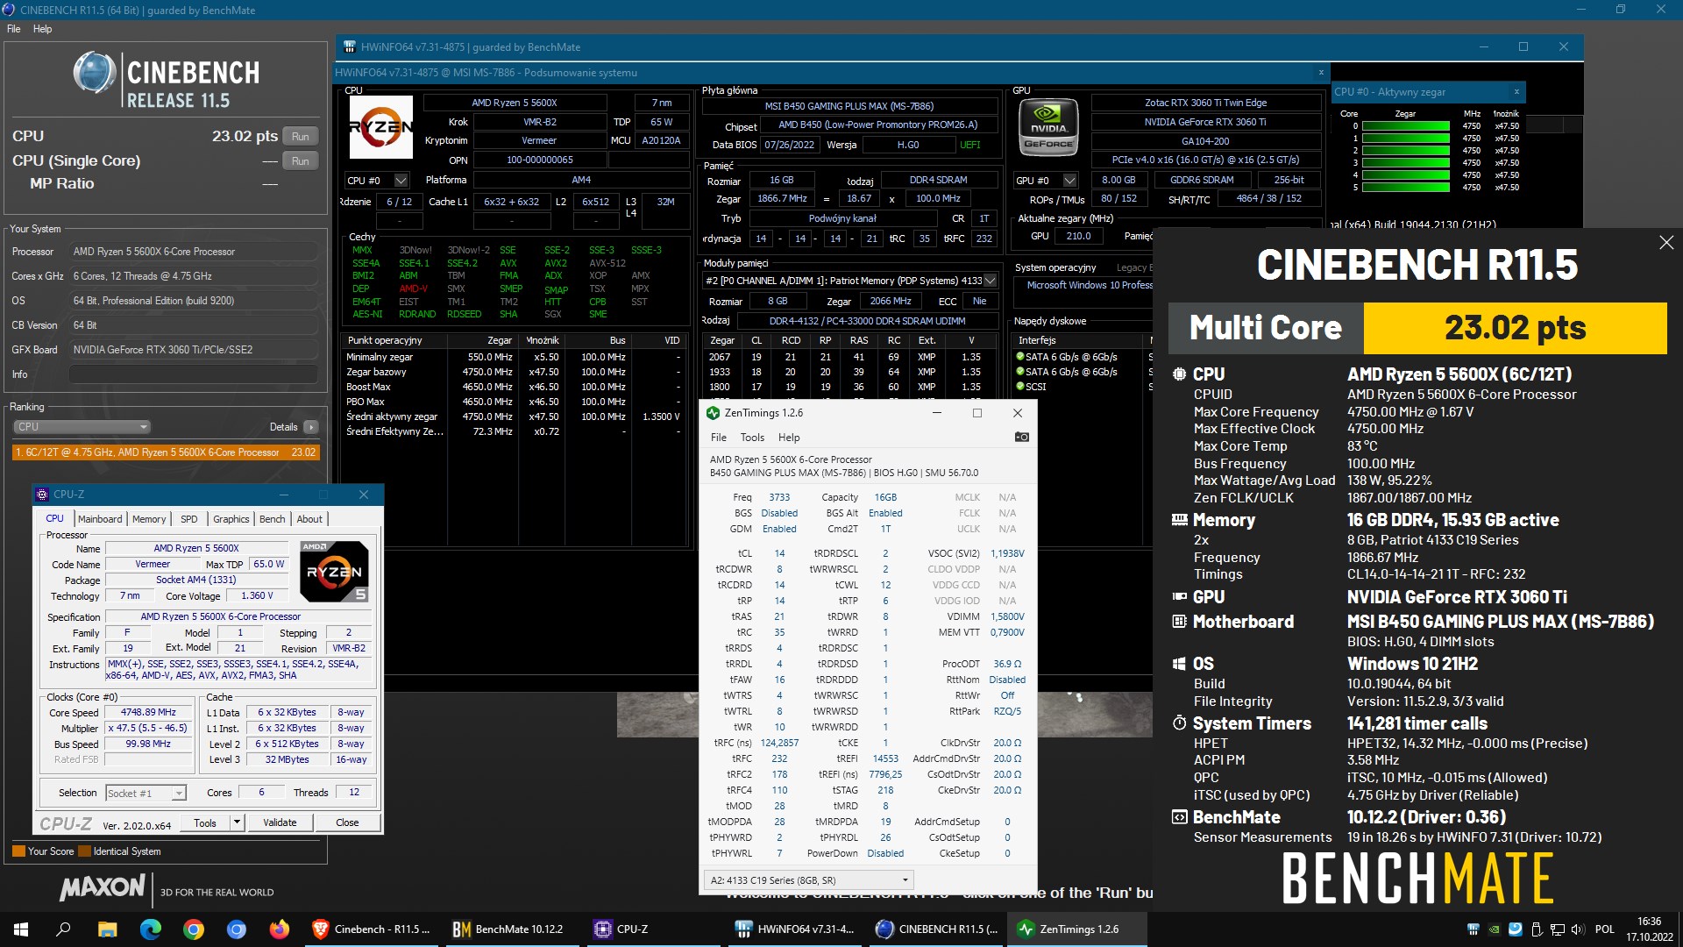Click Ryzen 5 logo in CPU-Z
The height and width of the screenshot is (947, 1683).
pyautogui.click(x=334, y=571)
